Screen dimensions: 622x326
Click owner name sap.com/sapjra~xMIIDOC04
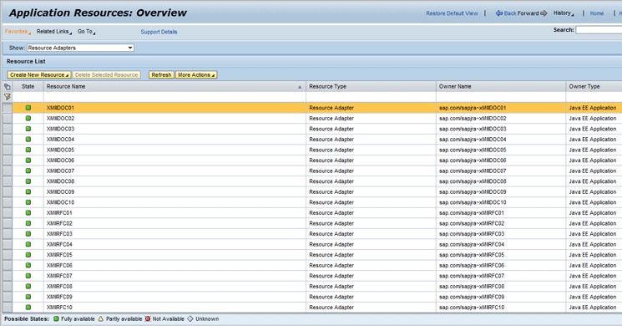(473, 140)
